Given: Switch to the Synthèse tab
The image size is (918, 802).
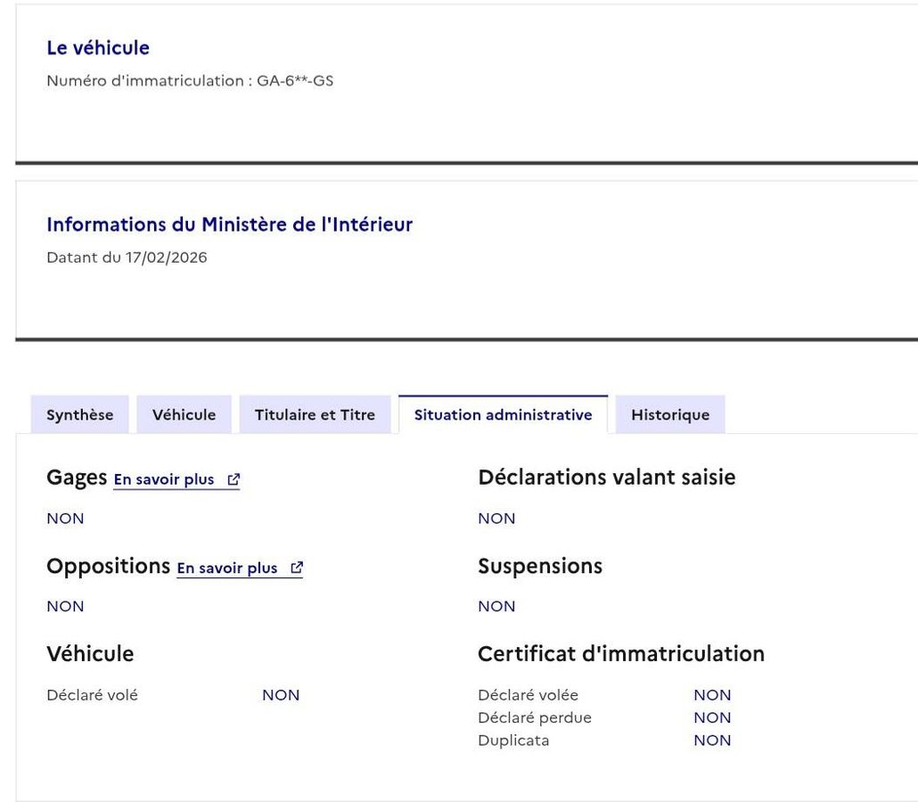Looking at the screenshot, I should (80, 414).
